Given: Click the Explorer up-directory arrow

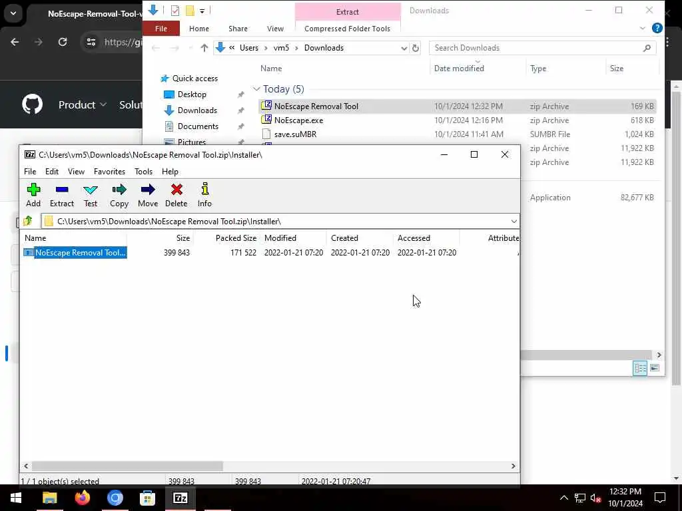Looking at the screenshot, I should 204,48.
